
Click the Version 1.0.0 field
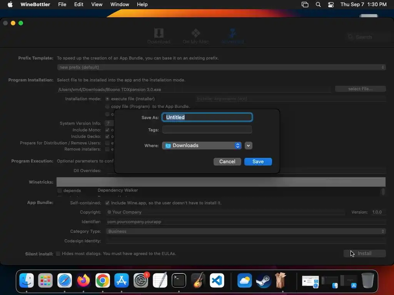(378, 212)
